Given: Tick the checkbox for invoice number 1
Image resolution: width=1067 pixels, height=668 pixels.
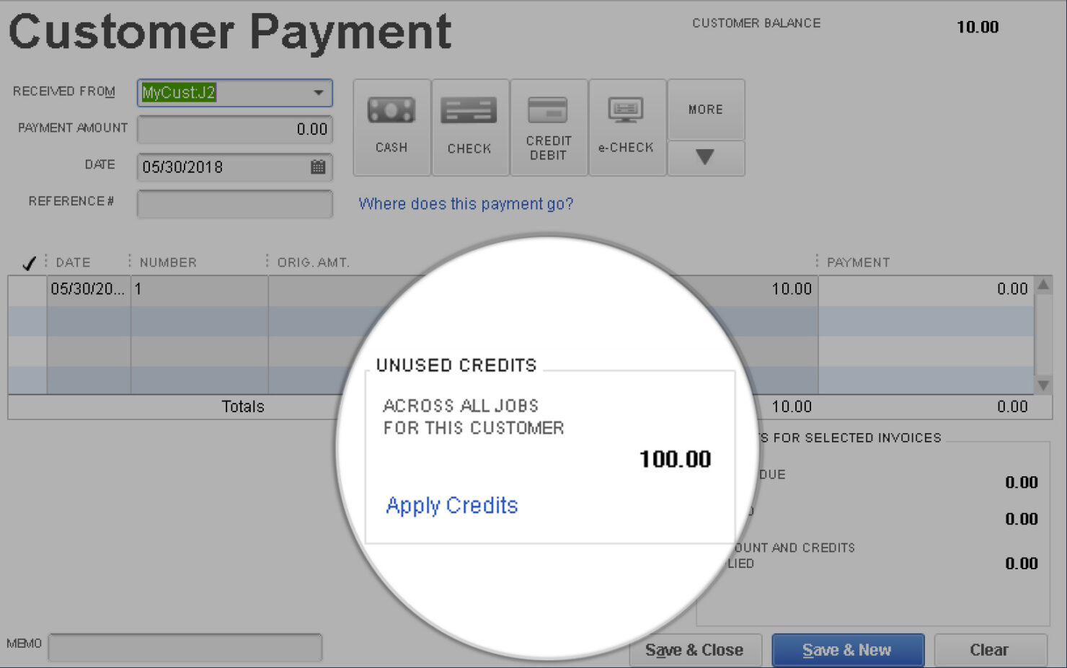Looking at the screenshot, I should pyautogui.click(x=27, y=290).
